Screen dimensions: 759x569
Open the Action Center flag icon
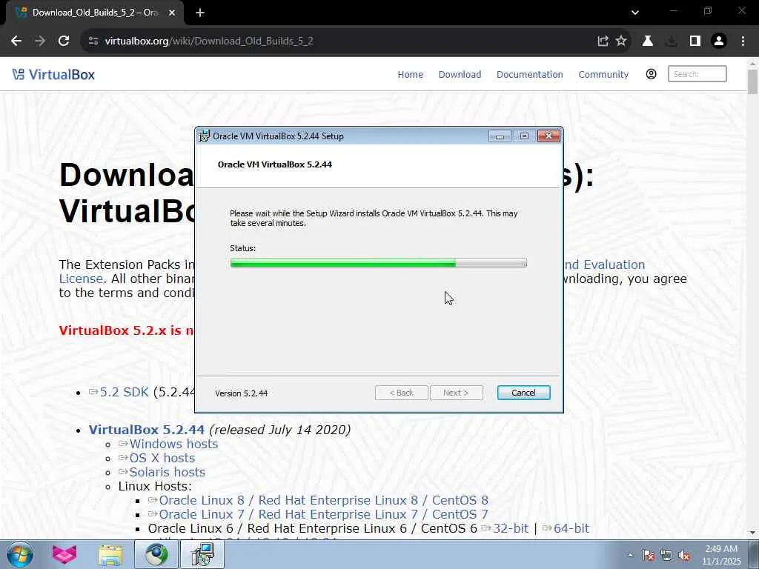pos(649,556)
